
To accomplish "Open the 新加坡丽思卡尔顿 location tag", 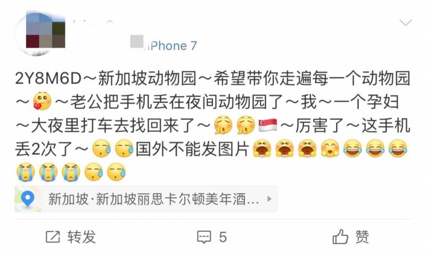I will point(153,199).
